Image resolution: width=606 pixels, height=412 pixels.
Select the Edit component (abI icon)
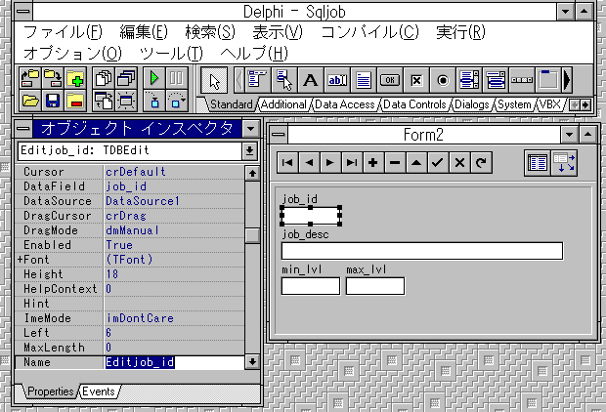[x=337, y=80]
